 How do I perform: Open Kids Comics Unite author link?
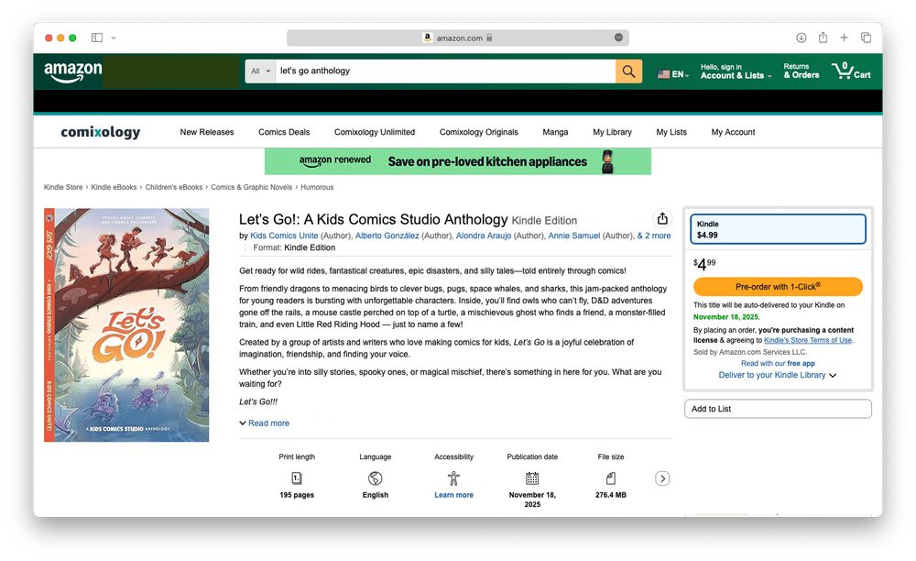coord(284,236)
